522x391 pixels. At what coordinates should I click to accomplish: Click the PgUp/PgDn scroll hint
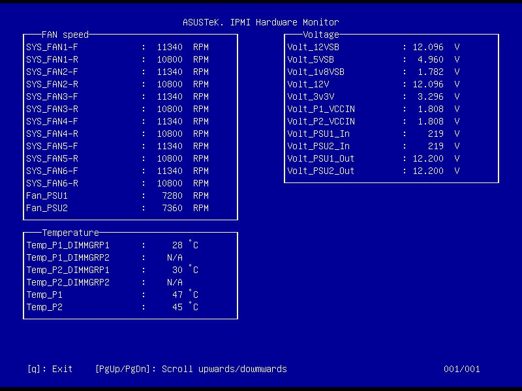(191, 369)
